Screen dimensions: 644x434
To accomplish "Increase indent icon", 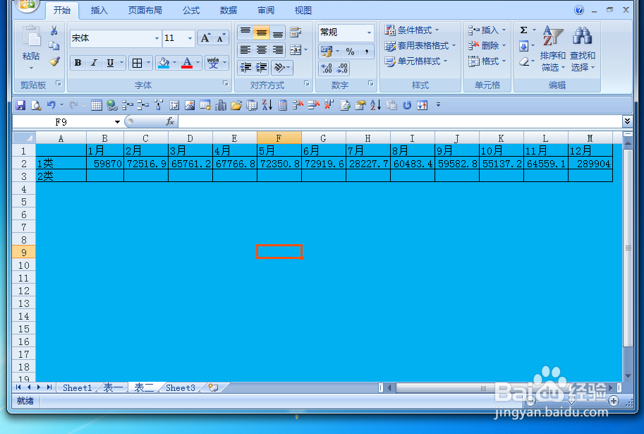I will 261,68.
